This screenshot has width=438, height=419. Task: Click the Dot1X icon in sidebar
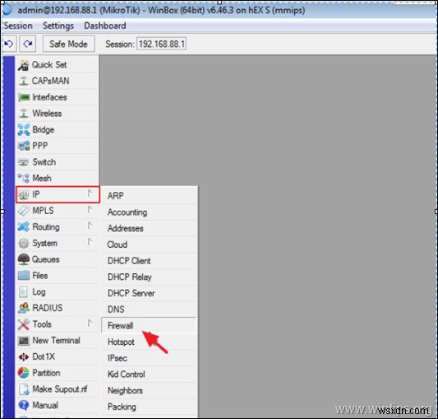(24, 357)
